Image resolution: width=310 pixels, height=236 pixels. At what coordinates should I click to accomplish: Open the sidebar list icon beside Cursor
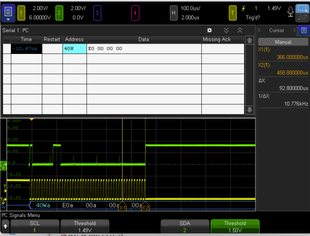pyautogui.click(x=303, y=31)
